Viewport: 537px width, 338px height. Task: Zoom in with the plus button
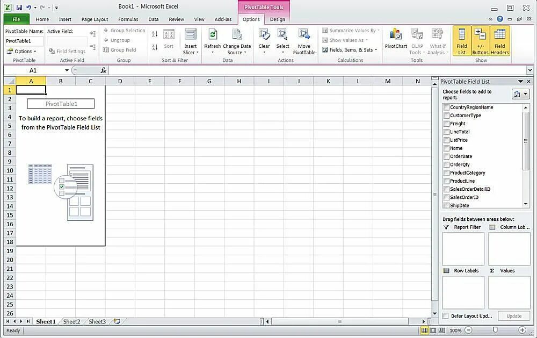click(522, 330)
